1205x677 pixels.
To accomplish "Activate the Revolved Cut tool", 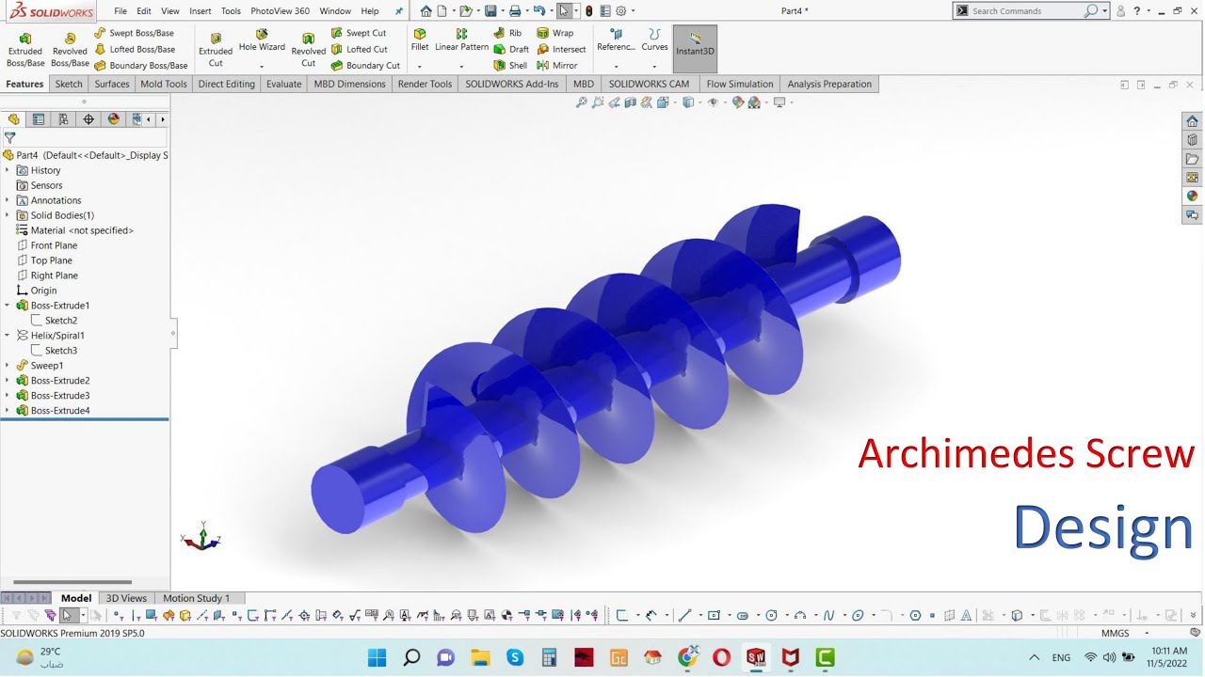I will click(x=308, y=50).
